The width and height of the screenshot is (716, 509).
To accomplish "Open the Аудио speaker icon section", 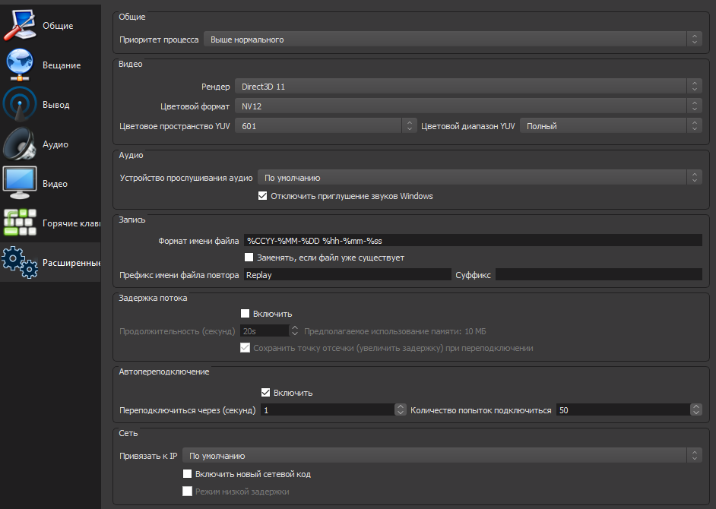I will click(20, 144).
